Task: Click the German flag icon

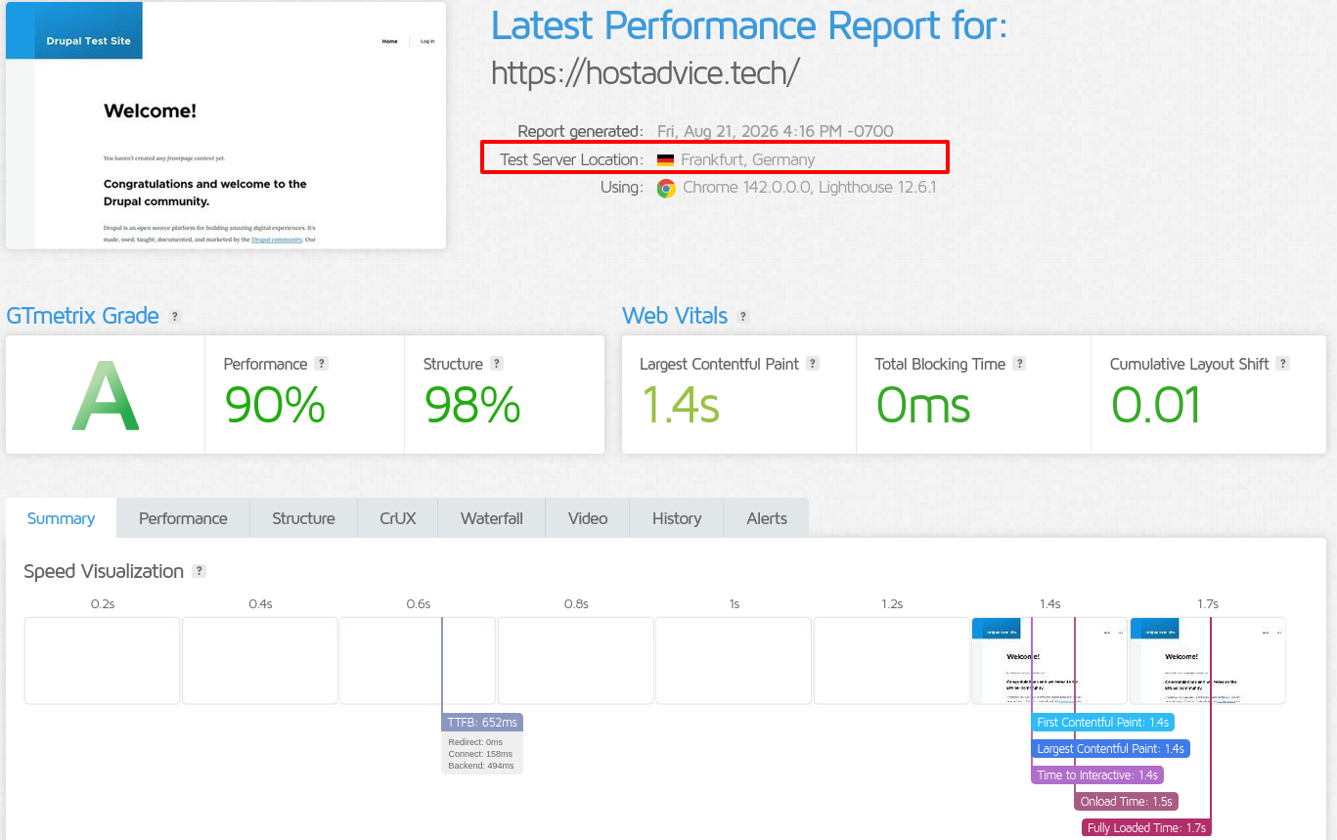Action: coord(665,159)
